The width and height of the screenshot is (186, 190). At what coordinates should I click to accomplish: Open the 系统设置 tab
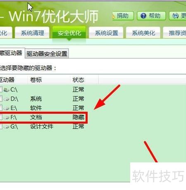106,33
